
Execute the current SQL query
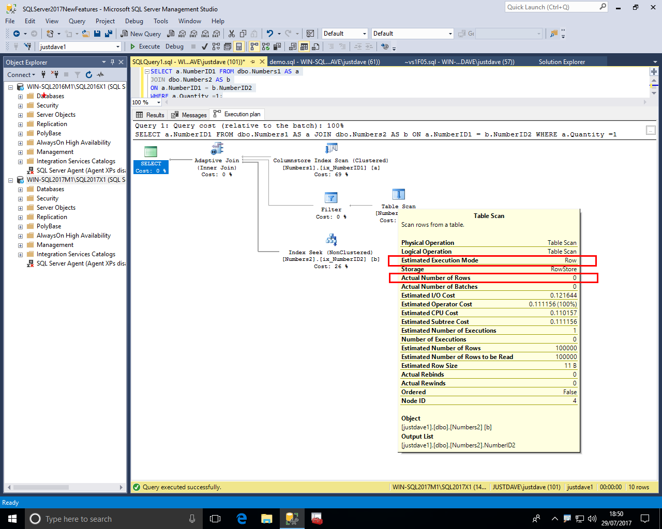pyautogui.click(x=145, y=46)
